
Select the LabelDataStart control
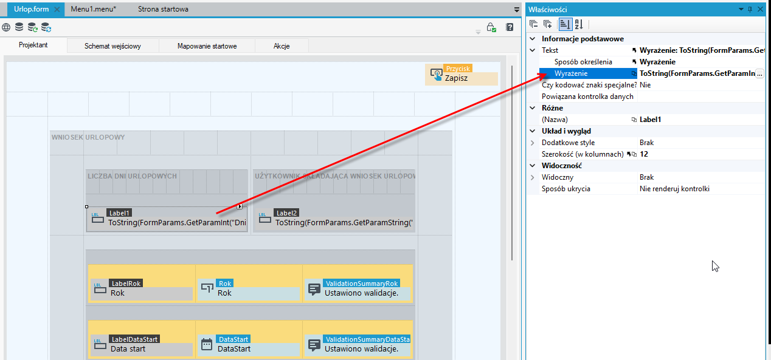(142, 345)
